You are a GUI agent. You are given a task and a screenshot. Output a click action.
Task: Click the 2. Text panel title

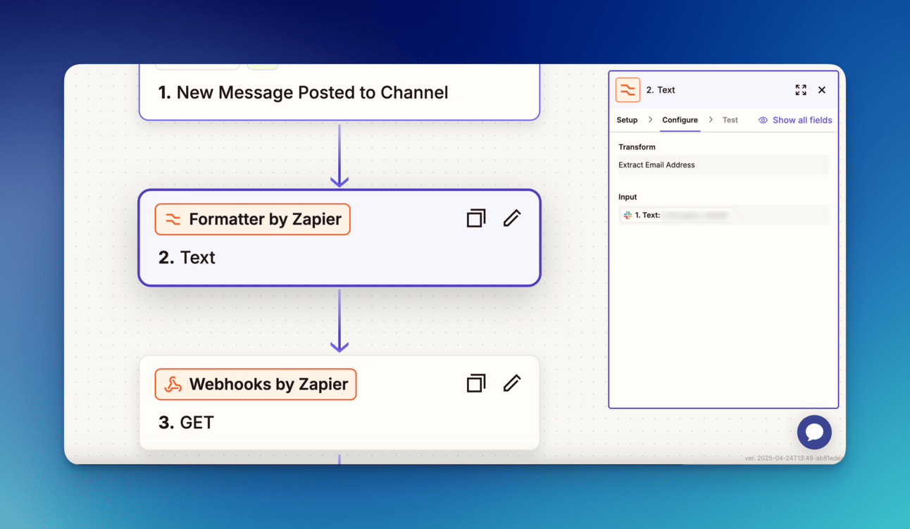[661, 90]
